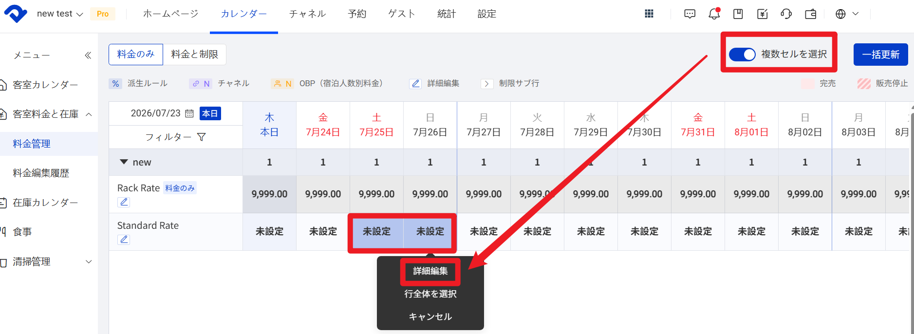Open the notification bell
Image resolution: width=914 pixels, height=334 pixels.
tap(714, 14)
